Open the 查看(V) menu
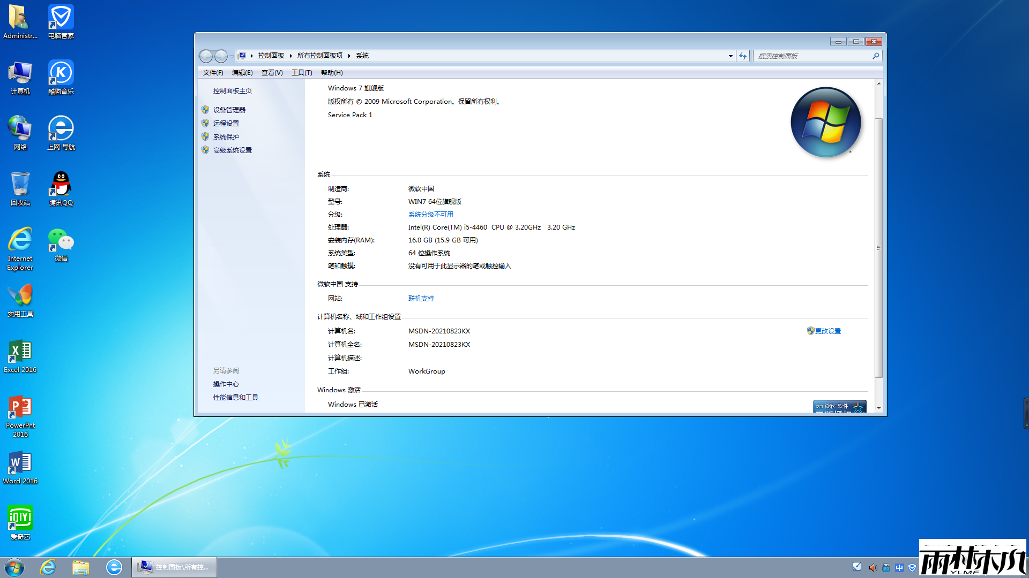 click(271, 72)
